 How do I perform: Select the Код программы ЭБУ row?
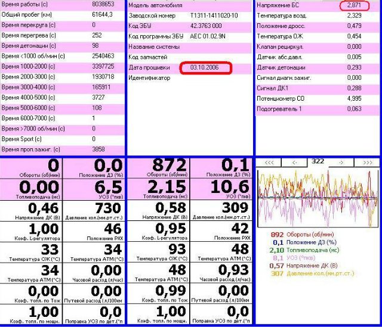click(x=189, y=36)
